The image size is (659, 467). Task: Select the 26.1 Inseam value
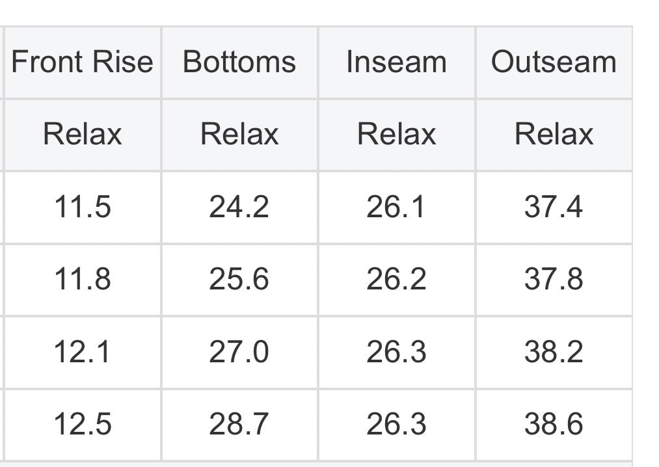coord(396,207)
